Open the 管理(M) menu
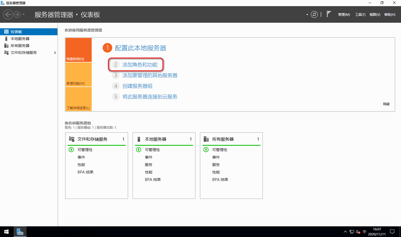The image size is (401, 237). (x=344, y=15)
